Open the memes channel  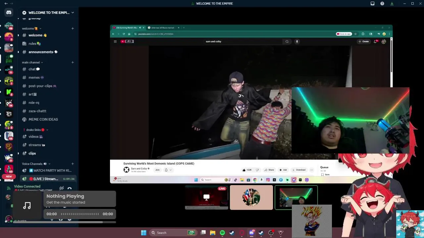click(x=48, y=78)
